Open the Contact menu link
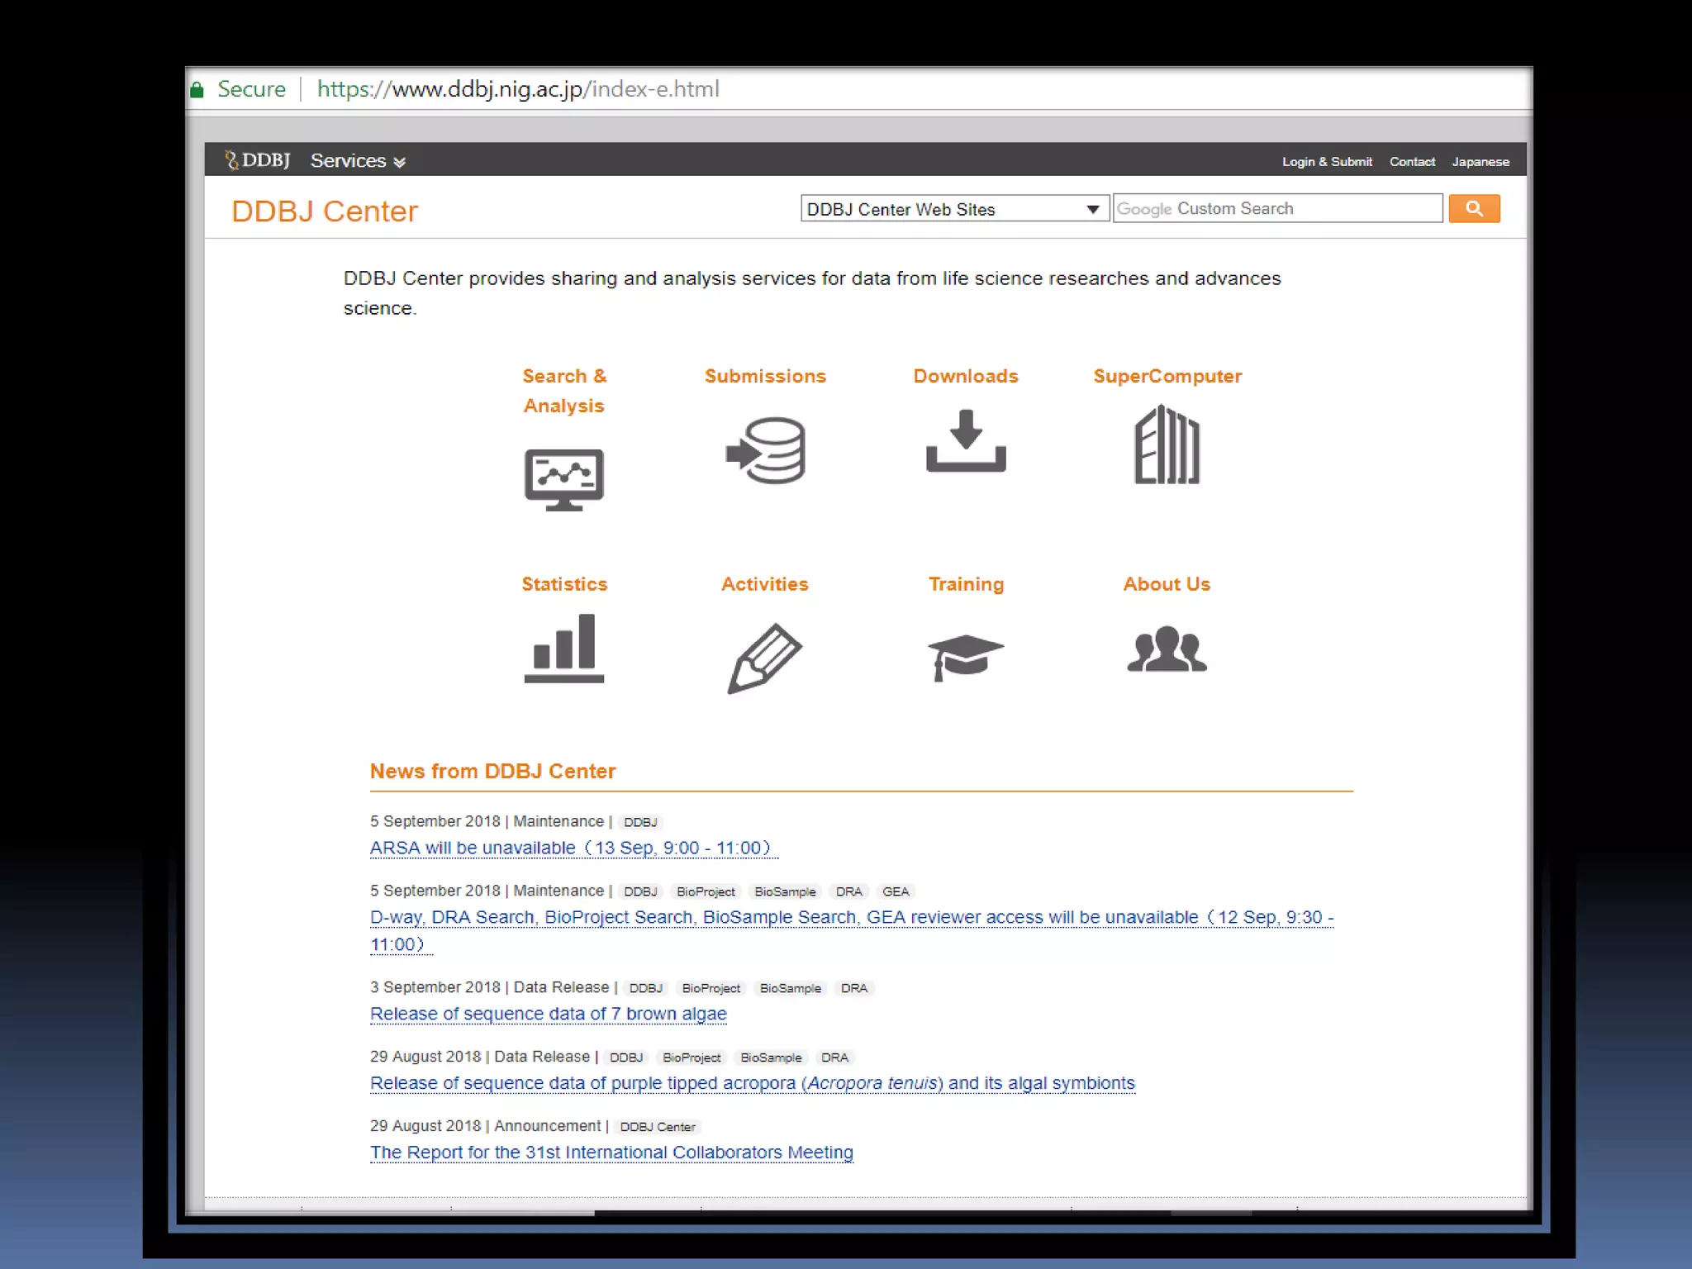 (1412, 162)
